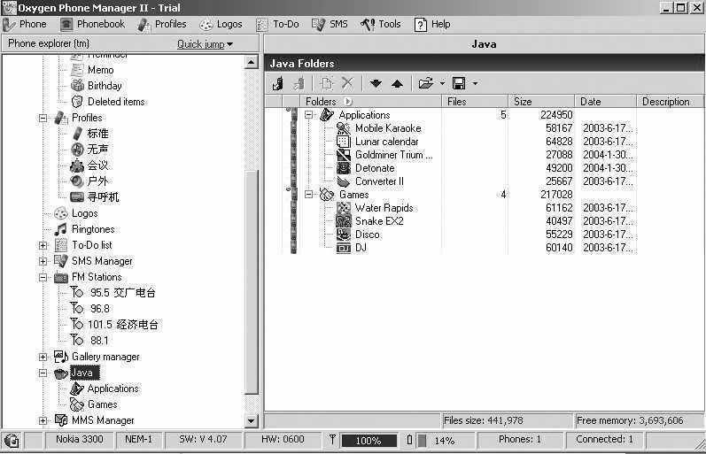This screenshot has width=706, height=454.
Task: Click the signal strength 100% bar
Action: coord(369,440)
